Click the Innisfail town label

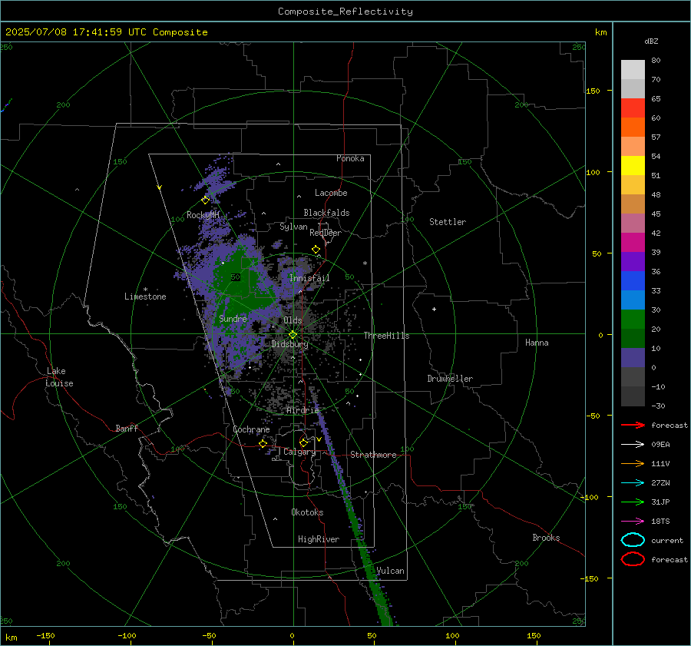tap(309, 278)
